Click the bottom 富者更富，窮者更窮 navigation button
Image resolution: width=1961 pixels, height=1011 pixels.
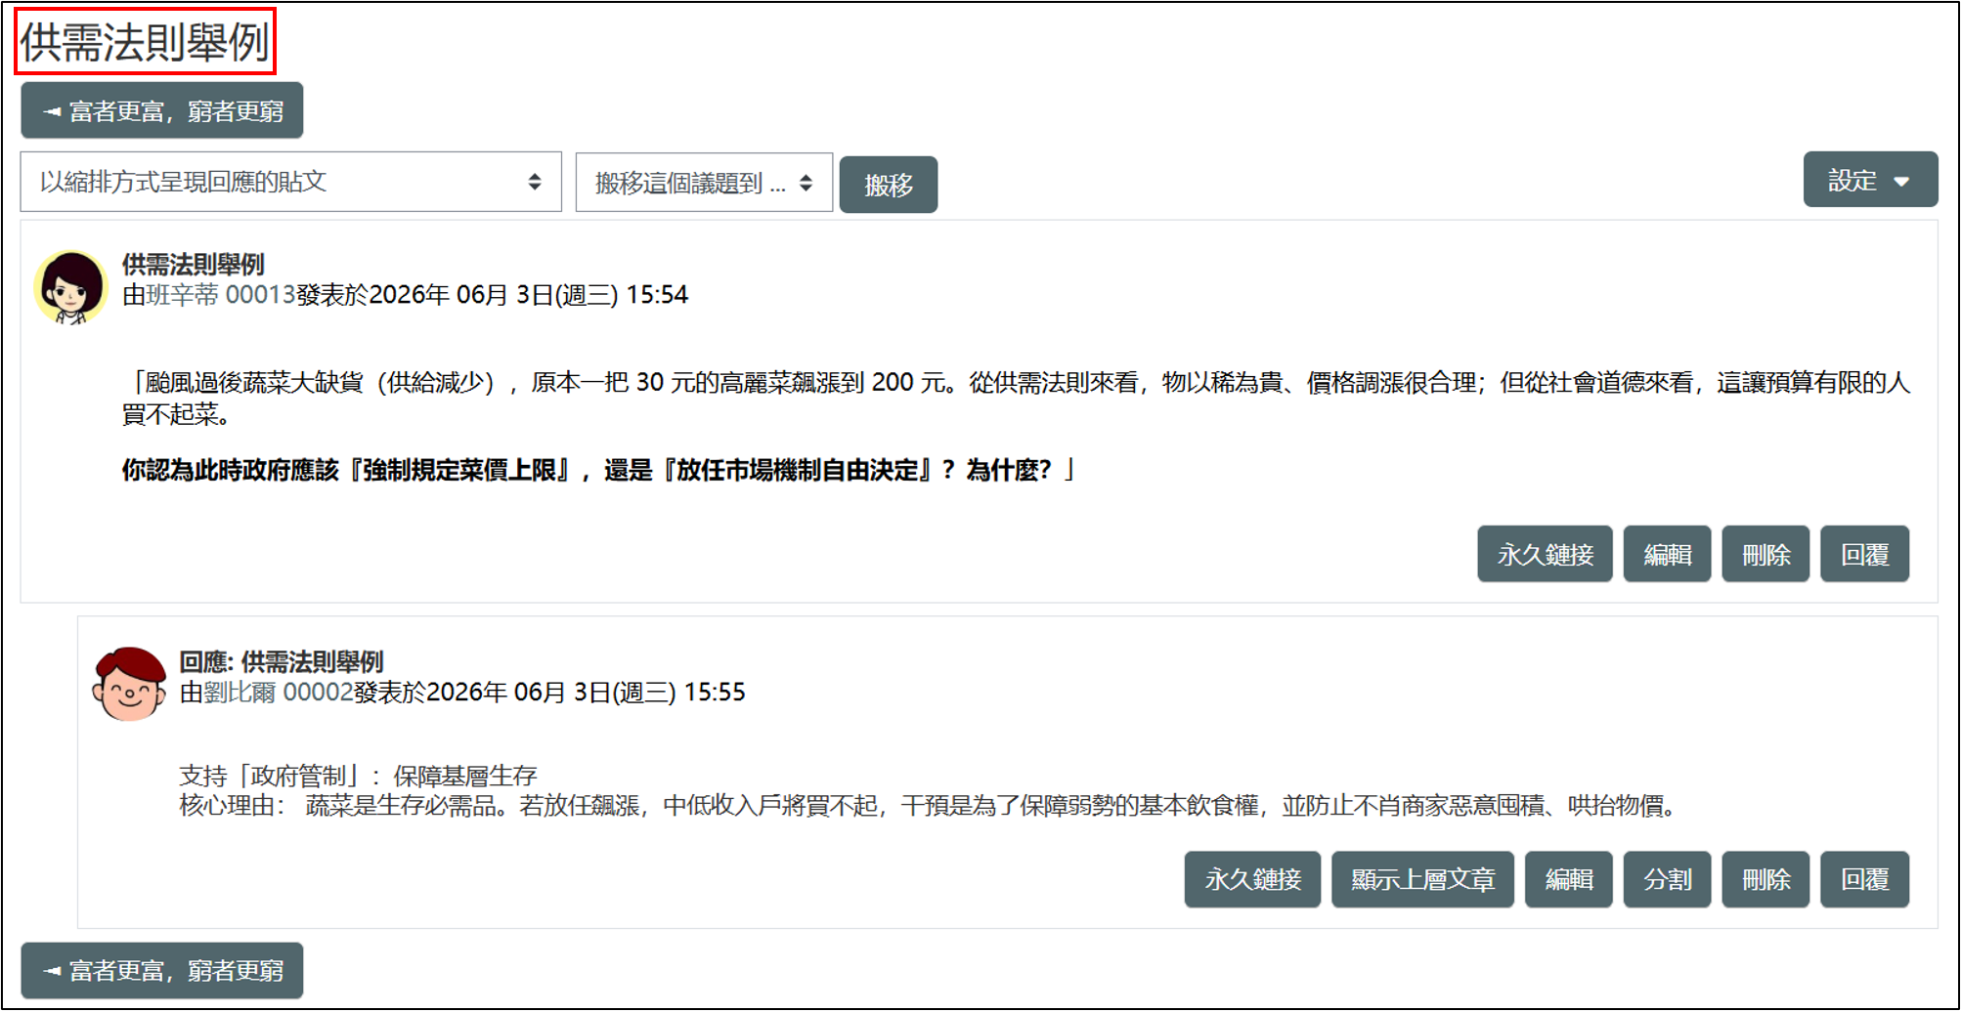tap(162, 970)
